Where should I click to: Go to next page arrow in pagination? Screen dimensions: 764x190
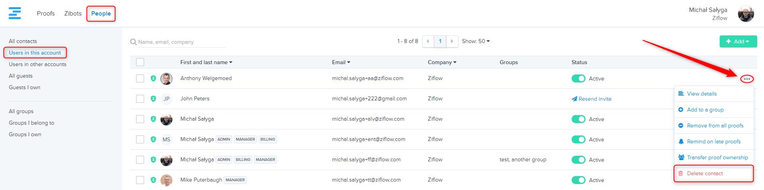click(x=452, y=41)
